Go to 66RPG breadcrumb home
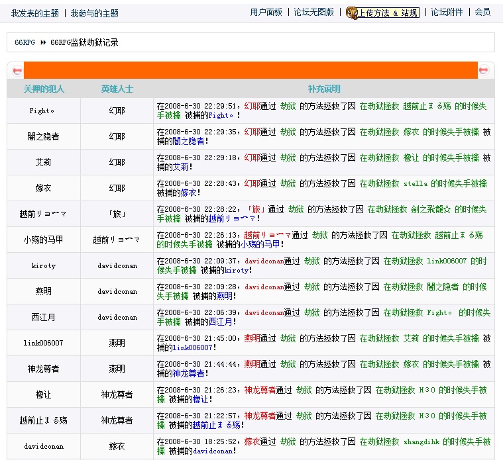Viewport: 503px width, 460px height. click(x=25, y=42)
